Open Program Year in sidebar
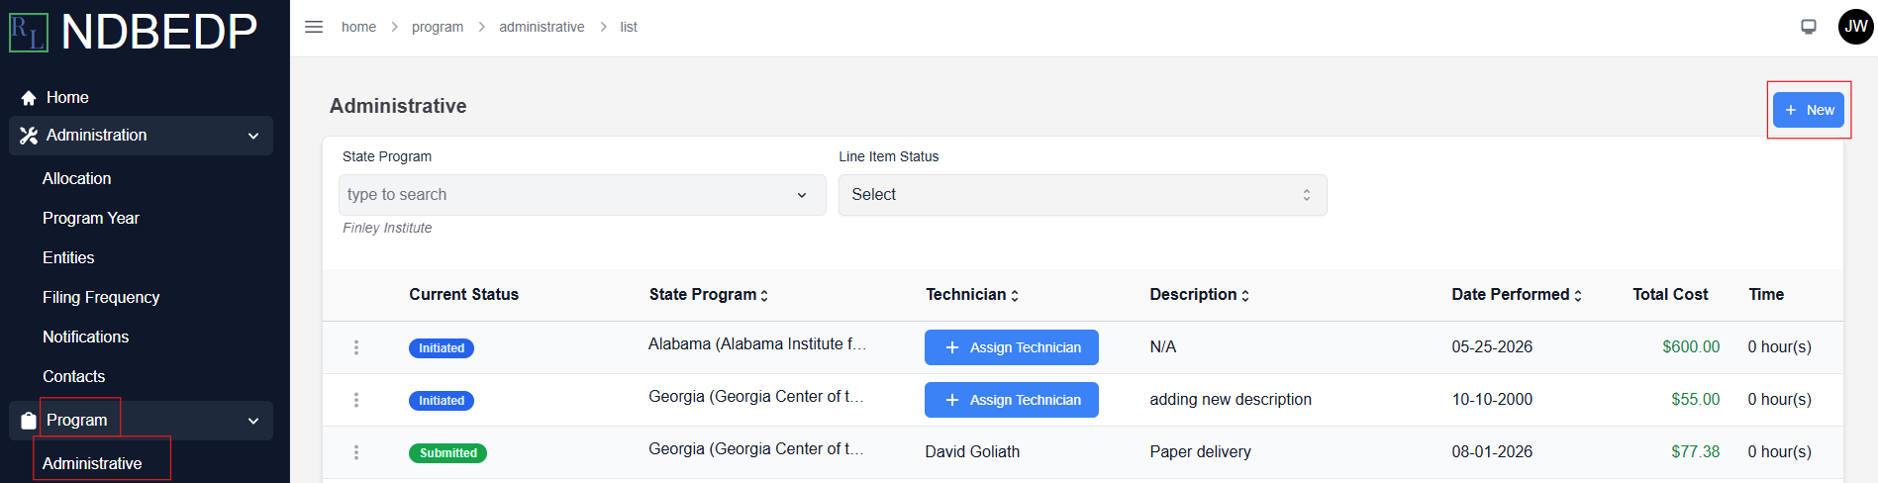Screen dimensions: 1878x483 point(91,218)
